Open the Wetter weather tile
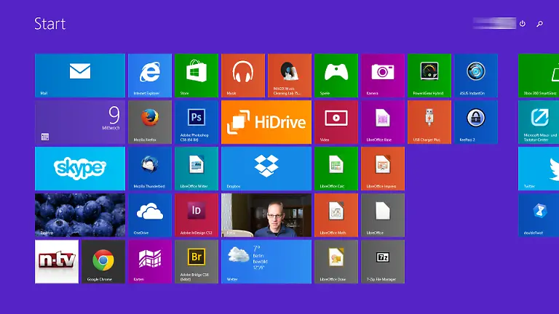559x314 pixels. (266, 262)
